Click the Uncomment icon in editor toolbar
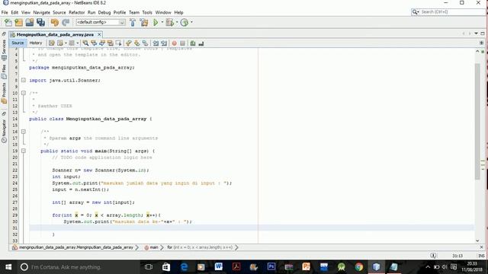Screen dimensions: 488x274 click(x=201, y=43)
